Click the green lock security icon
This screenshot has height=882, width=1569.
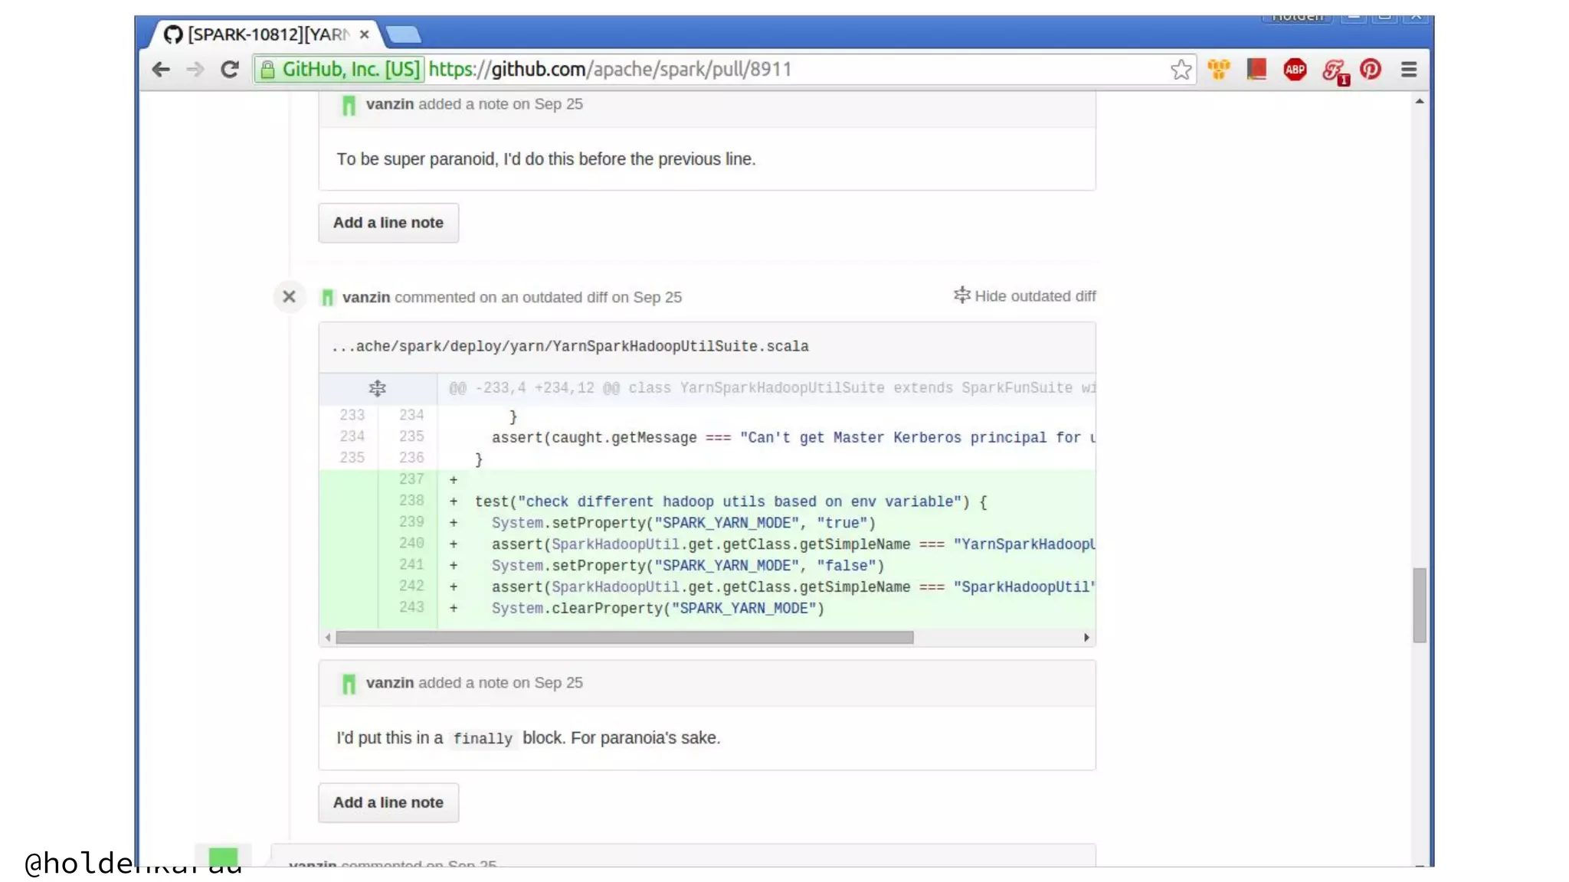[267, 70]
